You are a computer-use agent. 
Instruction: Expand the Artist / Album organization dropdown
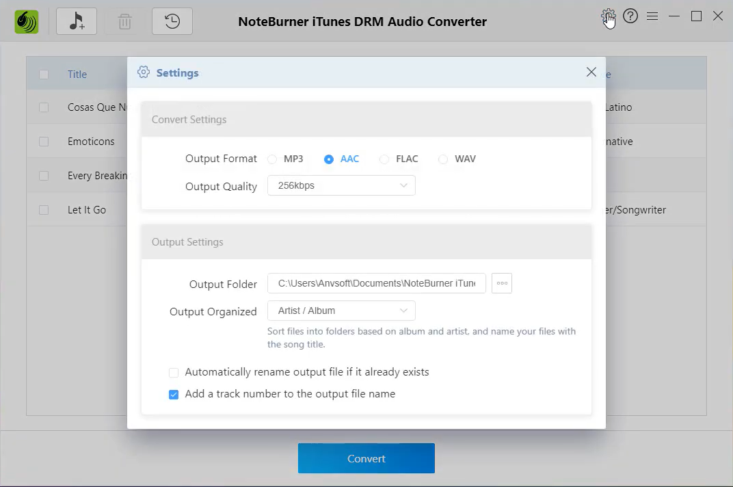click(x=341, y=311)
